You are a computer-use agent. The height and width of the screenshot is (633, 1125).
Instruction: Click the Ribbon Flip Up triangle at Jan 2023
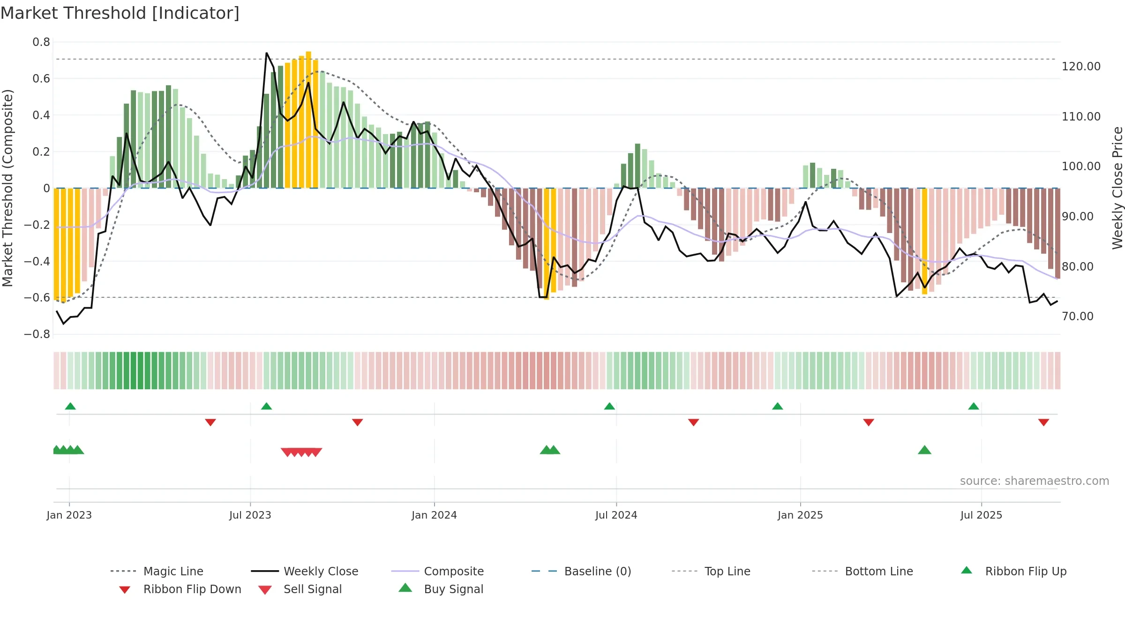click(70, 406)
